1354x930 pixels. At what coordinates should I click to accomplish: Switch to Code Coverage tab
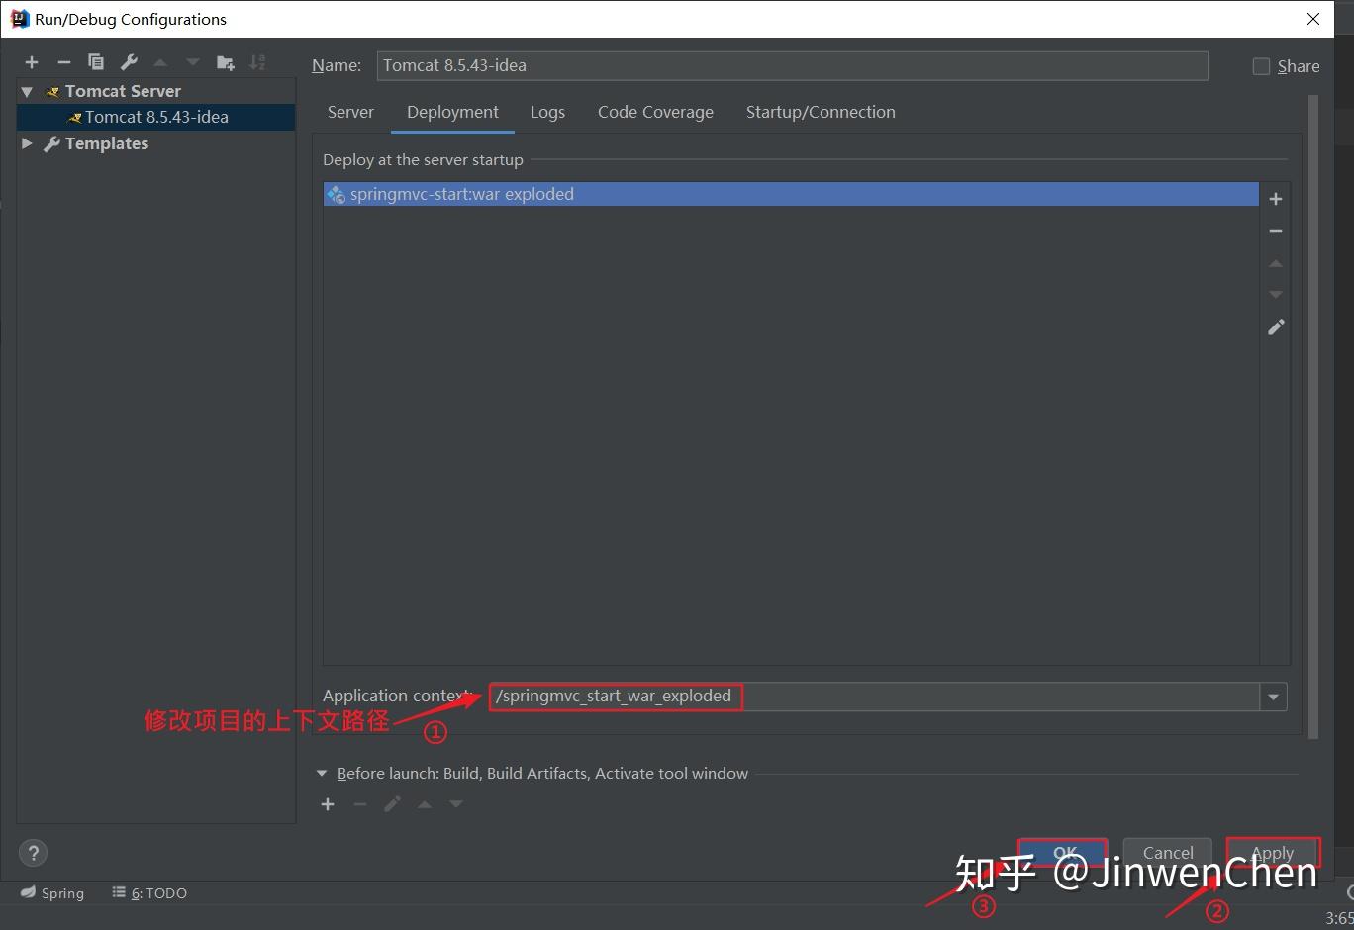(655, 112)
